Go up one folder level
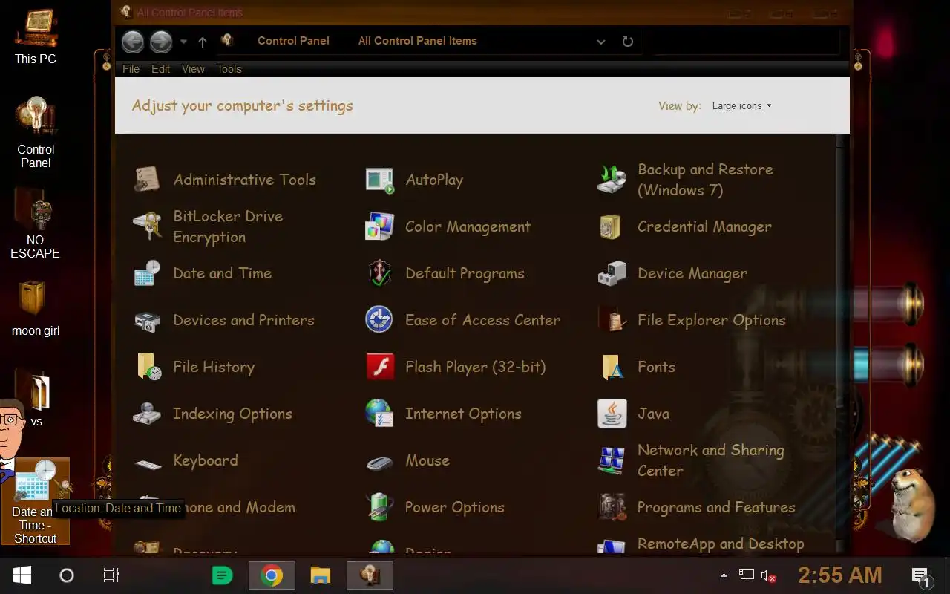This screenshot has width=950, height=594. [203, 42]
